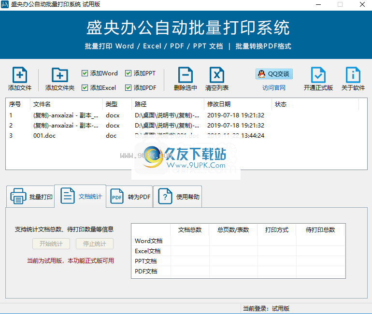Open the 访问官网 website link
372x314 pixels.
(x=274, y=88)
